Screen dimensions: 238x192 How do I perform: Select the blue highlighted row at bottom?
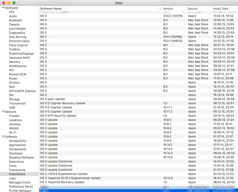click(x=138, y=190)
